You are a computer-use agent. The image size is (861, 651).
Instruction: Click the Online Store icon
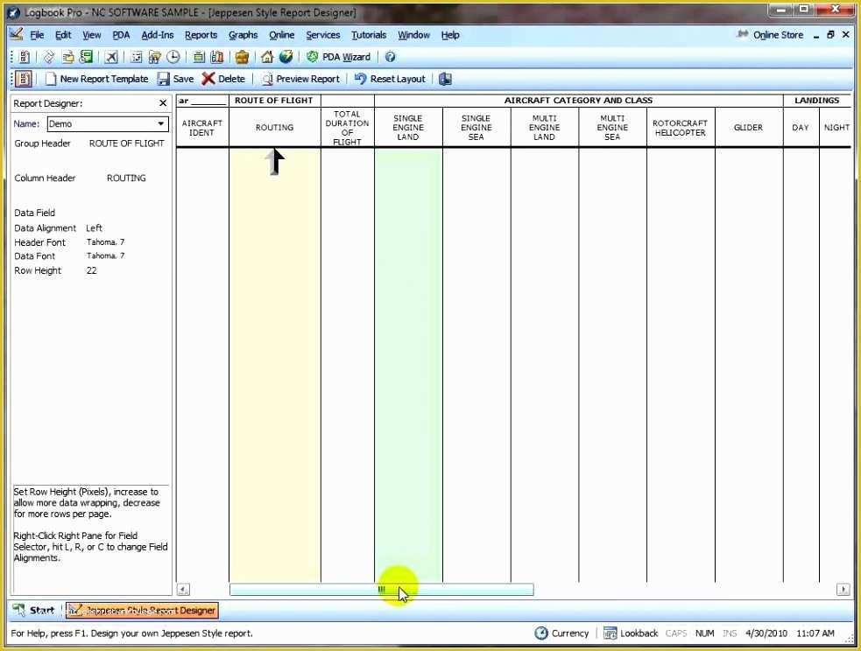[743, 34]
